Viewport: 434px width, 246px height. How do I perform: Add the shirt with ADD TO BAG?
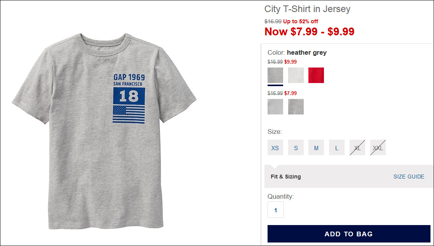(x=349, y=234)
